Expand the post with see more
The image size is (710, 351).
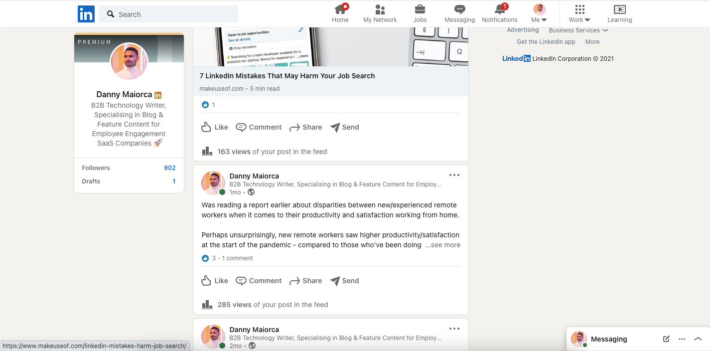(442, 245)
